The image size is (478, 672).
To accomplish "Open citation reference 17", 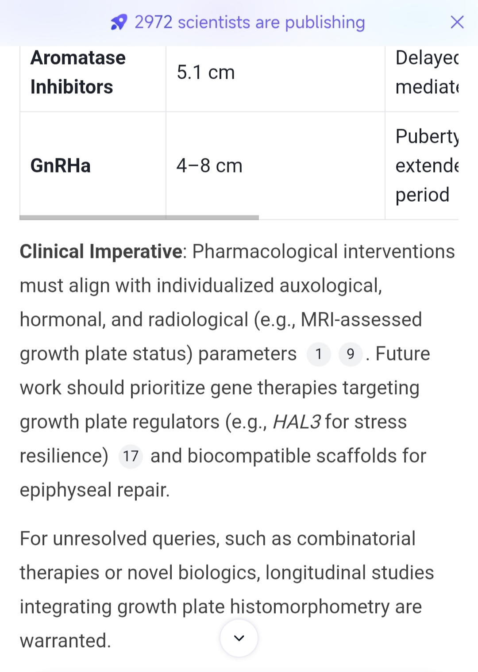I will [131, 456].
